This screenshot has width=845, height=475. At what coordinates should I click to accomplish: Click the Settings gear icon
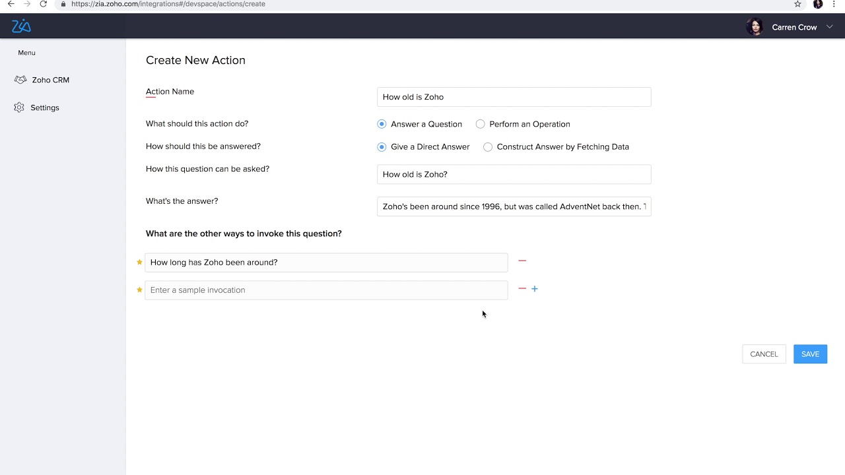[x=19, y=108]
